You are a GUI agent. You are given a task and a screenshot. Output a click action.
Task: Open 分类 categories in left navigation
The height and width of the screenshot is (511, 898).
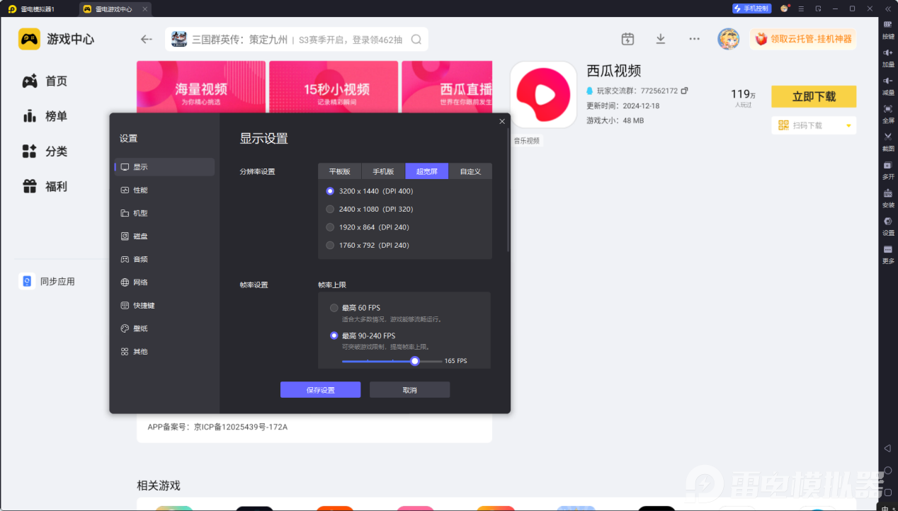pyautogui.click(x=45, y=151)
